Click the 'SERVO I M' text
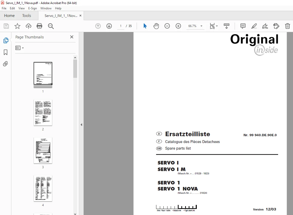Screen dimensions: 293x215 pos(172,169)
